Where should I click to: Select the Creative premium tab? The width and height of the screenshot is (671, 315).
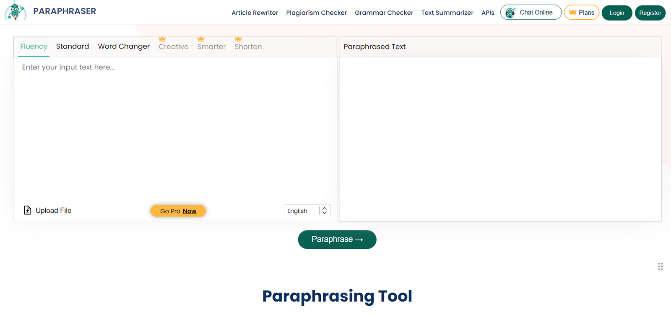coord(174,47)
